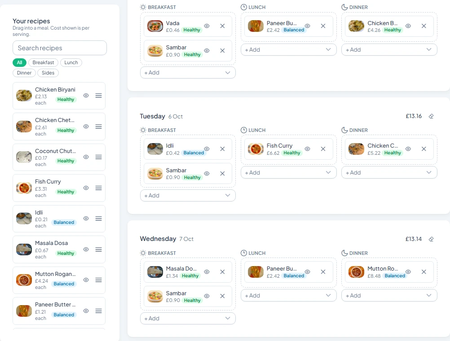Click the eye icon on the Coconut Chutney recipe

86,157
